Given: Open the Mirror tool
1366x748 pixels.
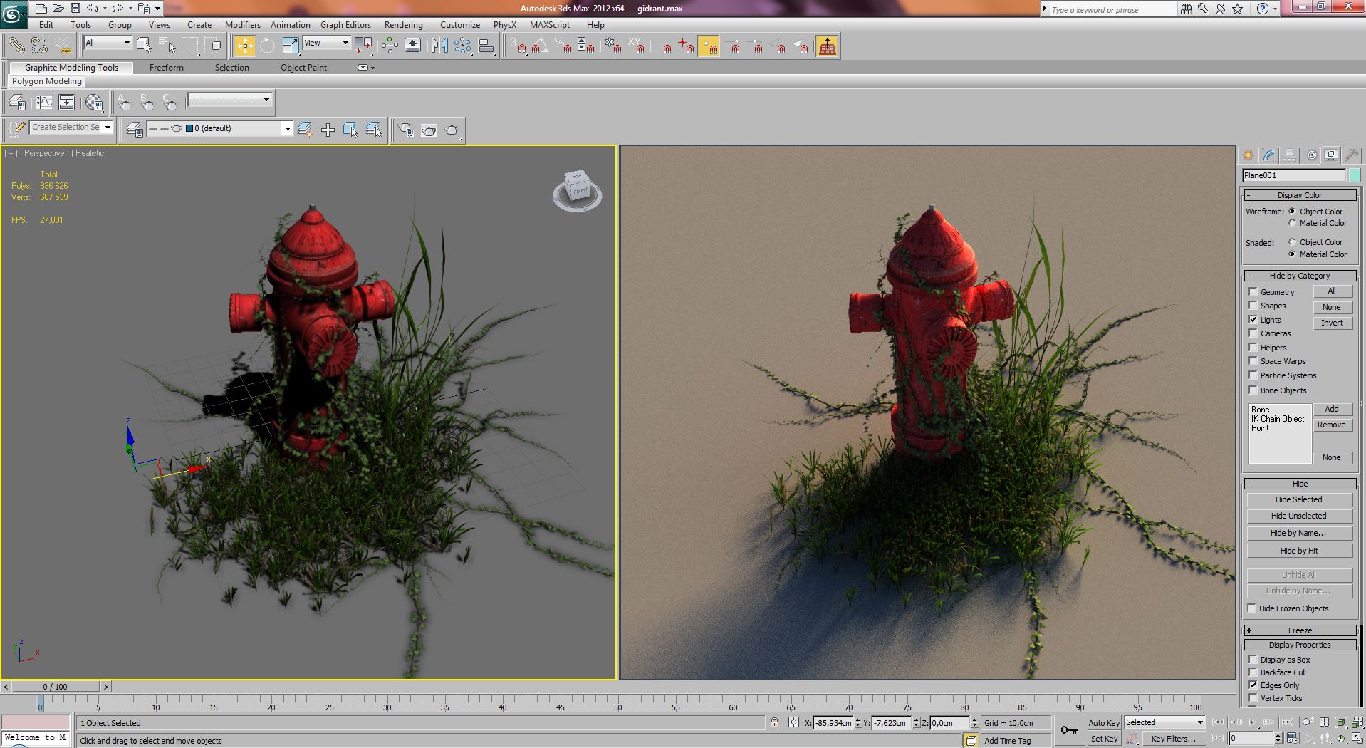Looking at the screenshot, I should click(439, 46).
